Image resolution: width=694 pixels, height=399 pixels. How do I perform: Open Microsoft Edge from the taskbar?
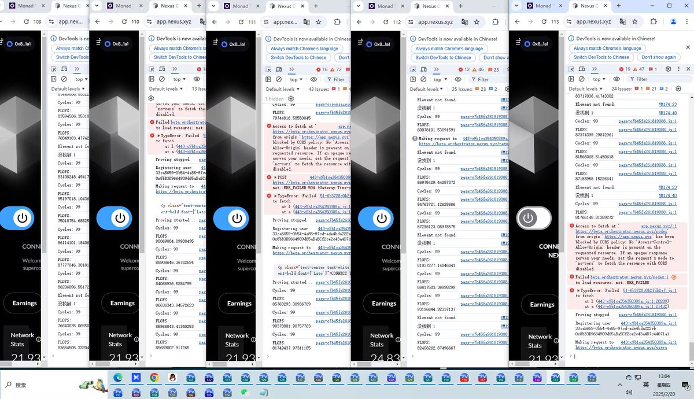pos(119,378)
